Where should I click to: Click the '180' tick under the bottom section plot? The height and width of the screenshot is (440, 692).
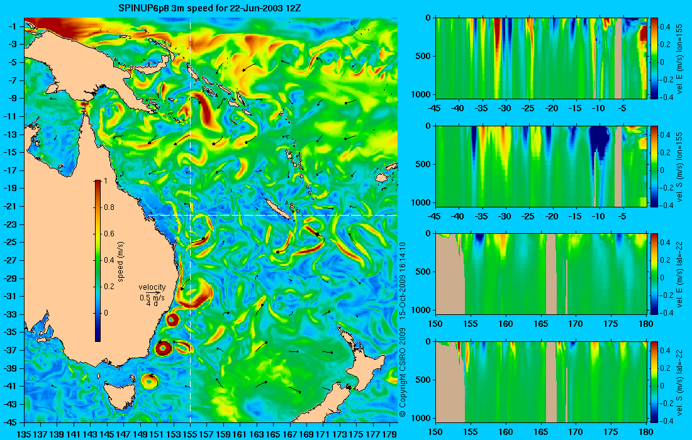[x=646, y=432]
